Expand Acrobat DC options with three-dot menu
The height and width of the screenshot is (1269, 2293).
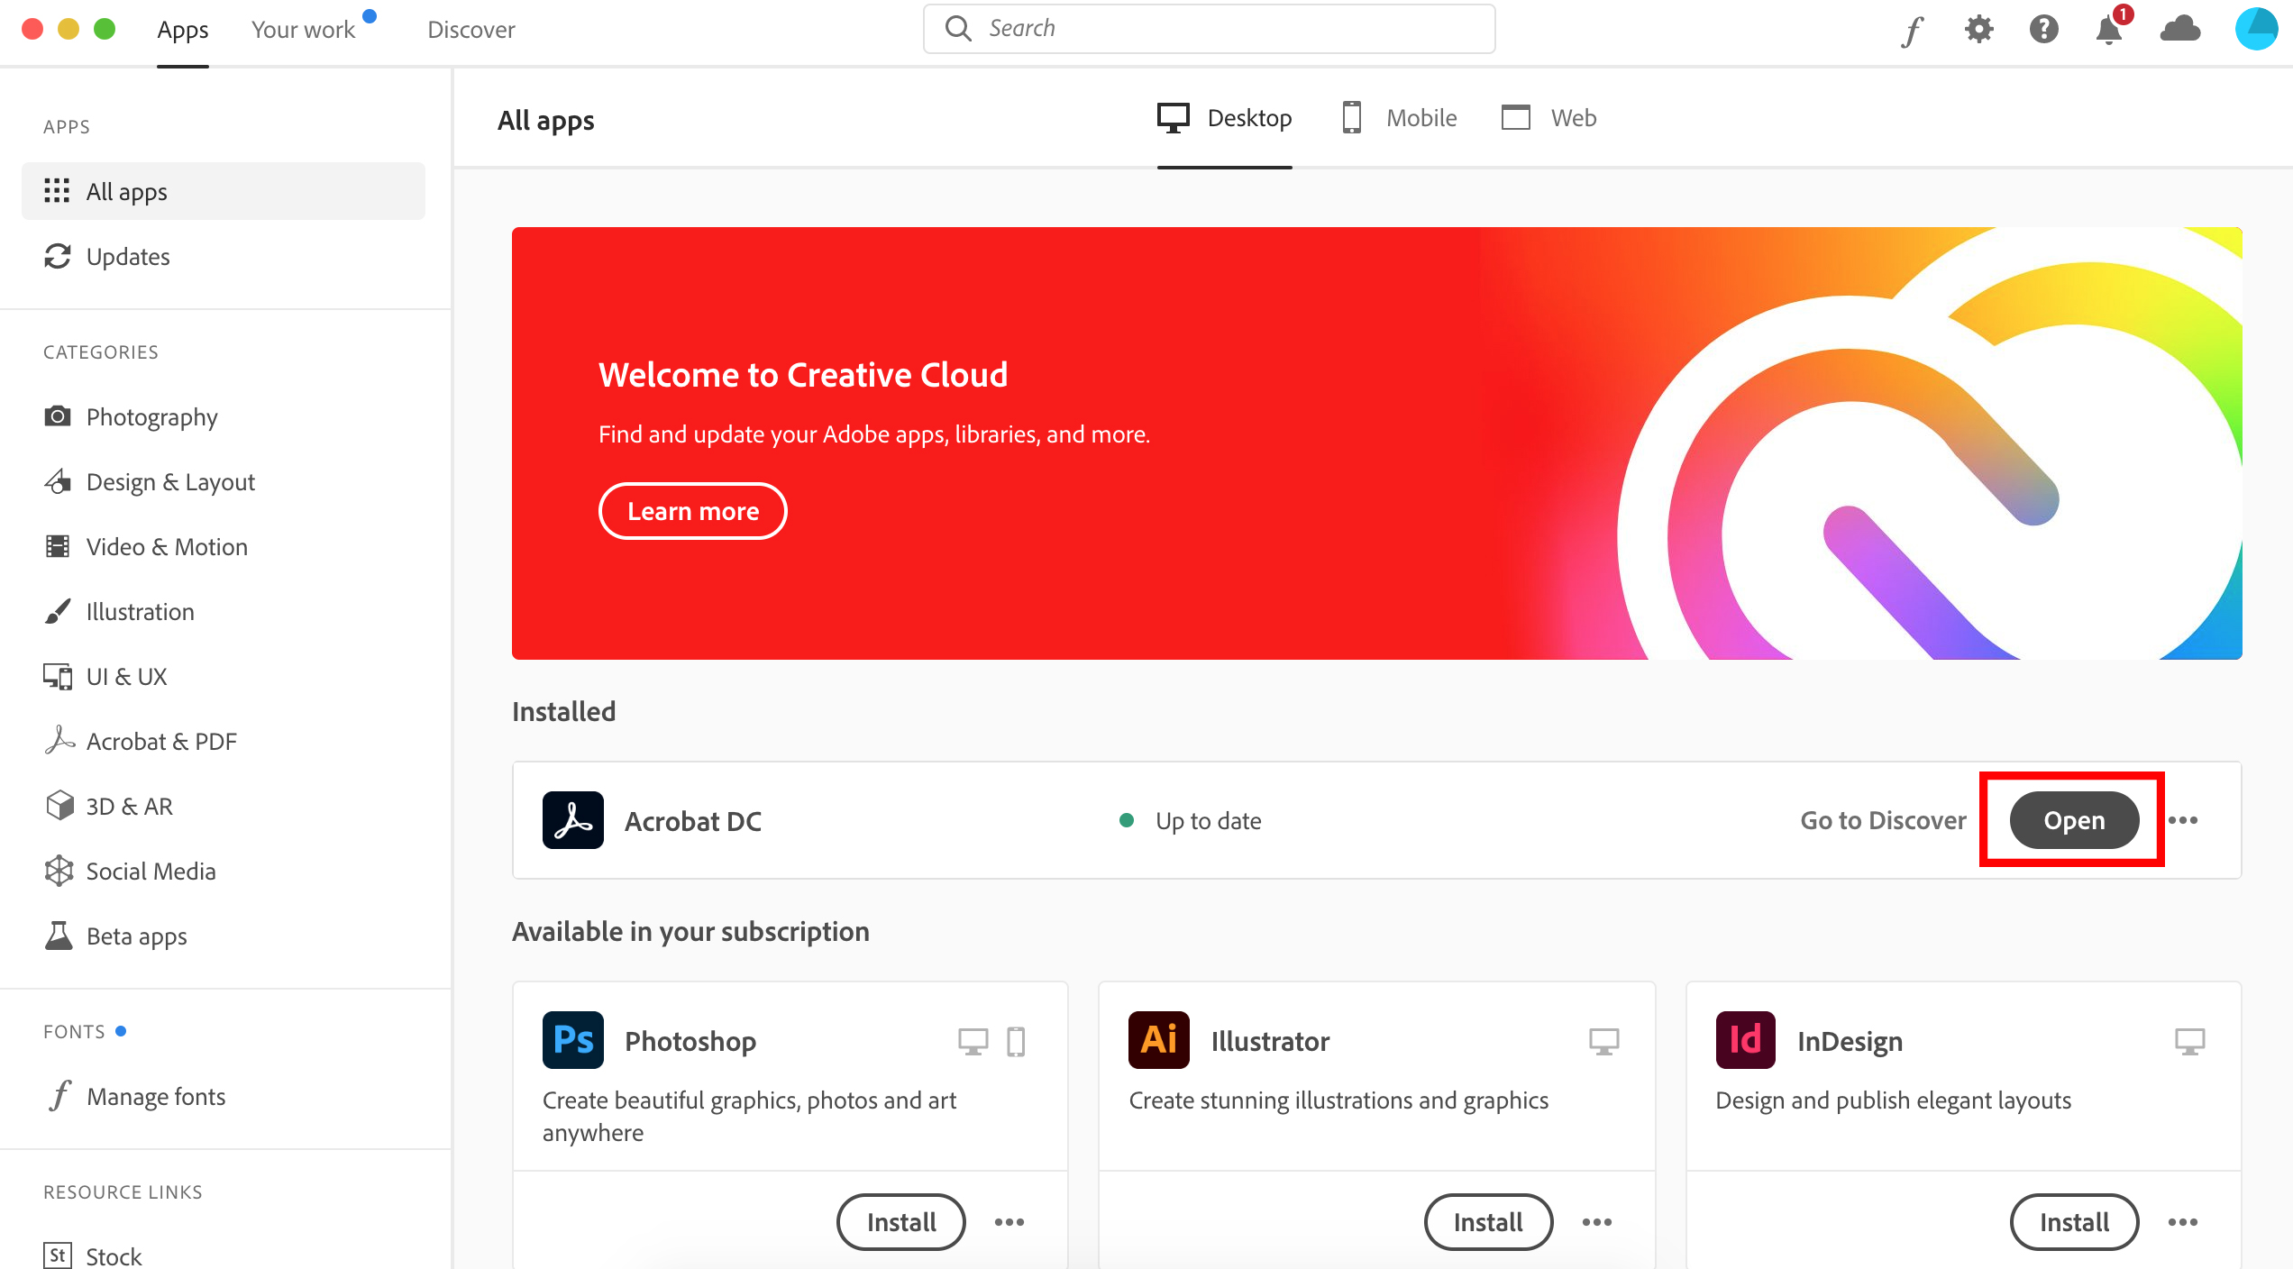[2184, 819]
